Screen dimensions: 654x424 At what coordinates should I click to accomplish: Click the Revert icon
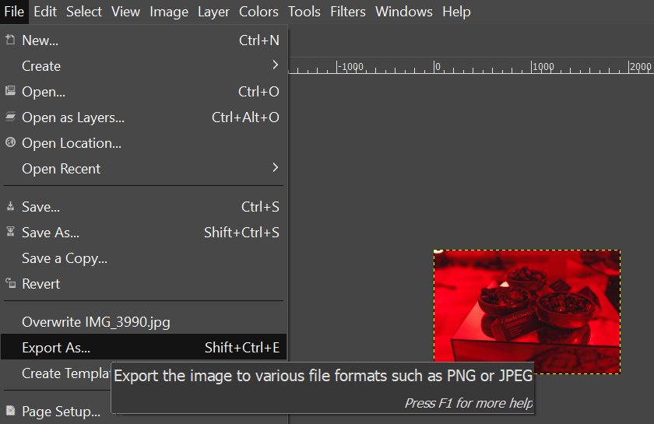[10, 284]
